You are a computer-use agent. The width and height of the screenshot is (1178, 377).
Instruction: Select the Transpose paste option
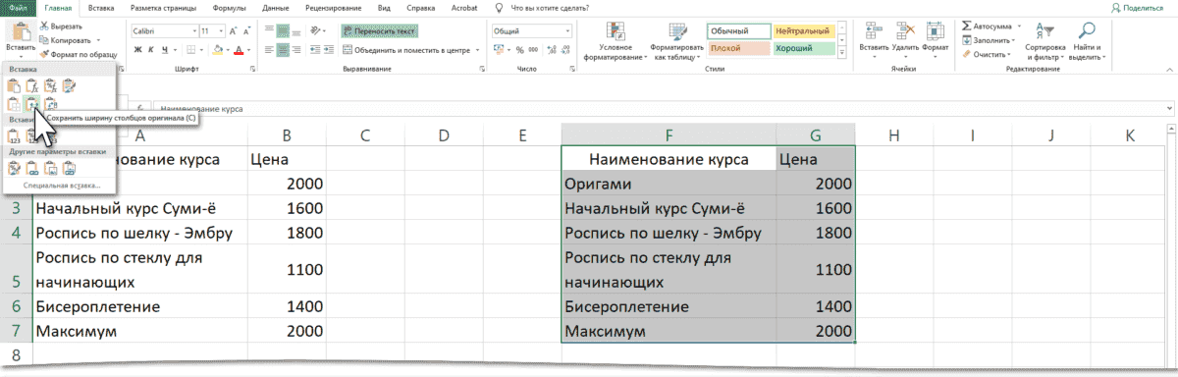pos(50,104)
